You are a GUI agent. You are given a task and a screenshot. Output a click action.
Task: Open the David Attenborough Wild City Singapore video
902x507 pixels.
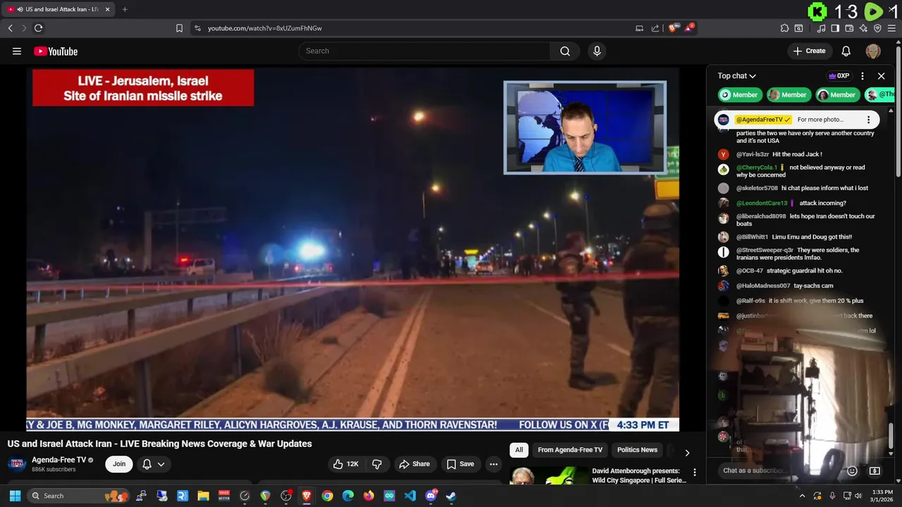click(638, 475)
